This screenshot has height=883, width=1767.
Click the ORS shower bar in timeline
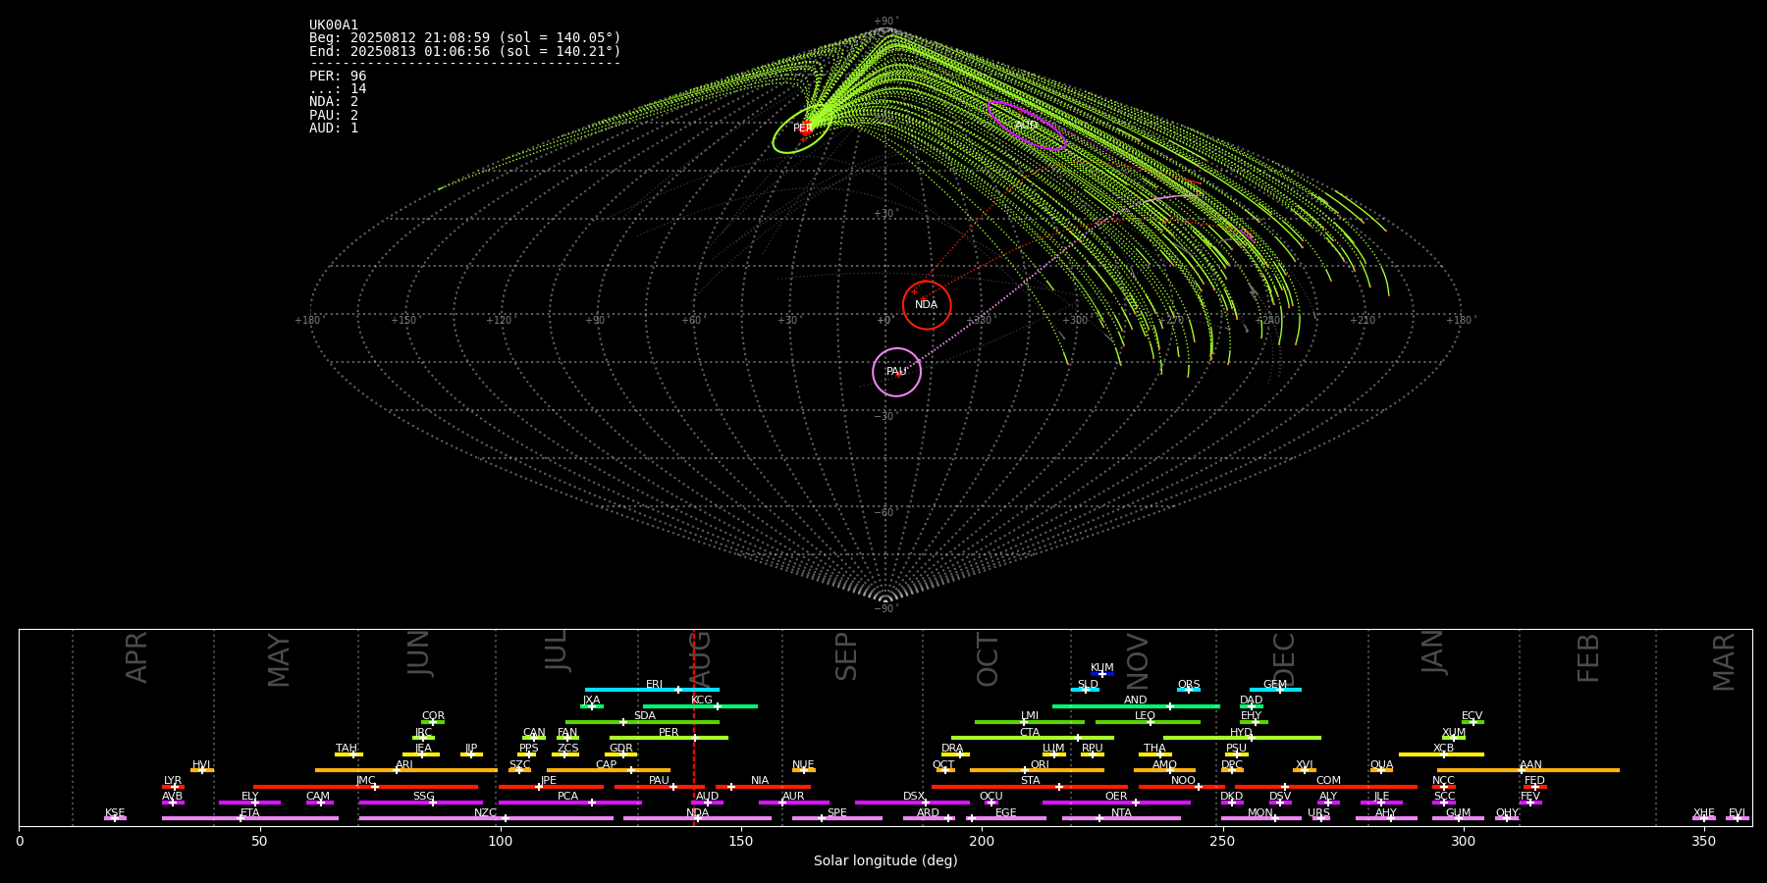coord(1189,690)
